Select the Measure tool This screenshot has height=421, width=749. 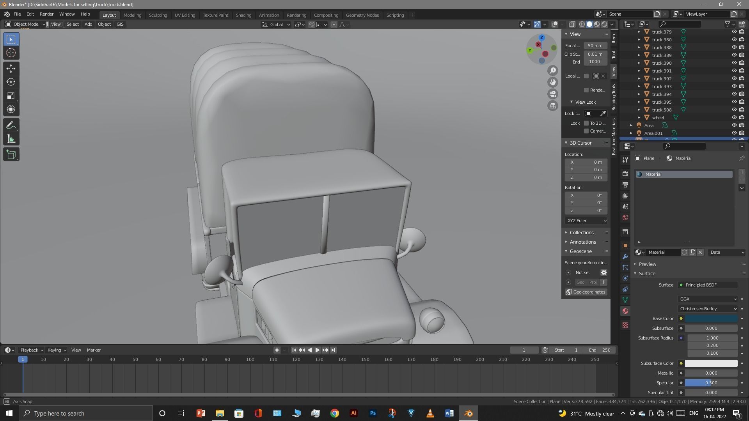11,139
